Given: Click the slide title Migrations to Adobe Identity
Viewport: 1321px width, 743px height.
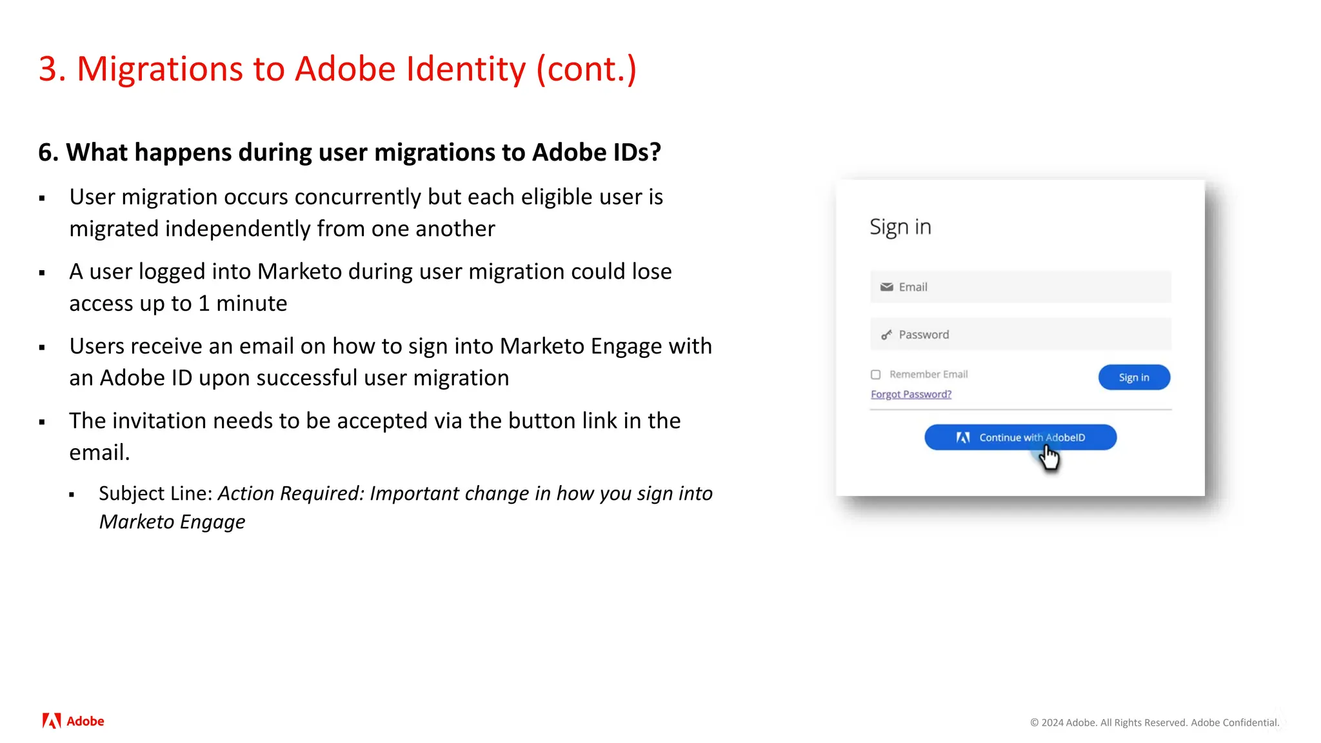Looking at the screenshot, I should click(x=337, y=68).
